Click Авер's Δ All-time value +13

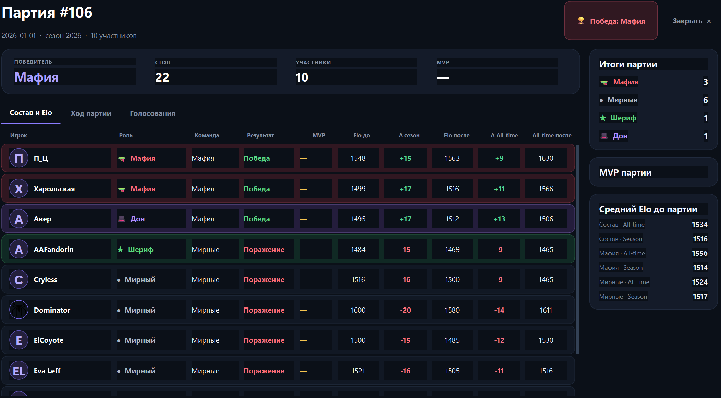pyautogui.click(x=499, y=219)
